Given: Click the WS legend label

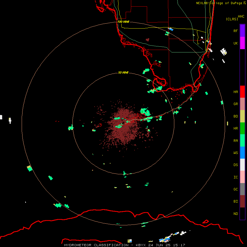Looking at the screenshot, I should point(235,153).
